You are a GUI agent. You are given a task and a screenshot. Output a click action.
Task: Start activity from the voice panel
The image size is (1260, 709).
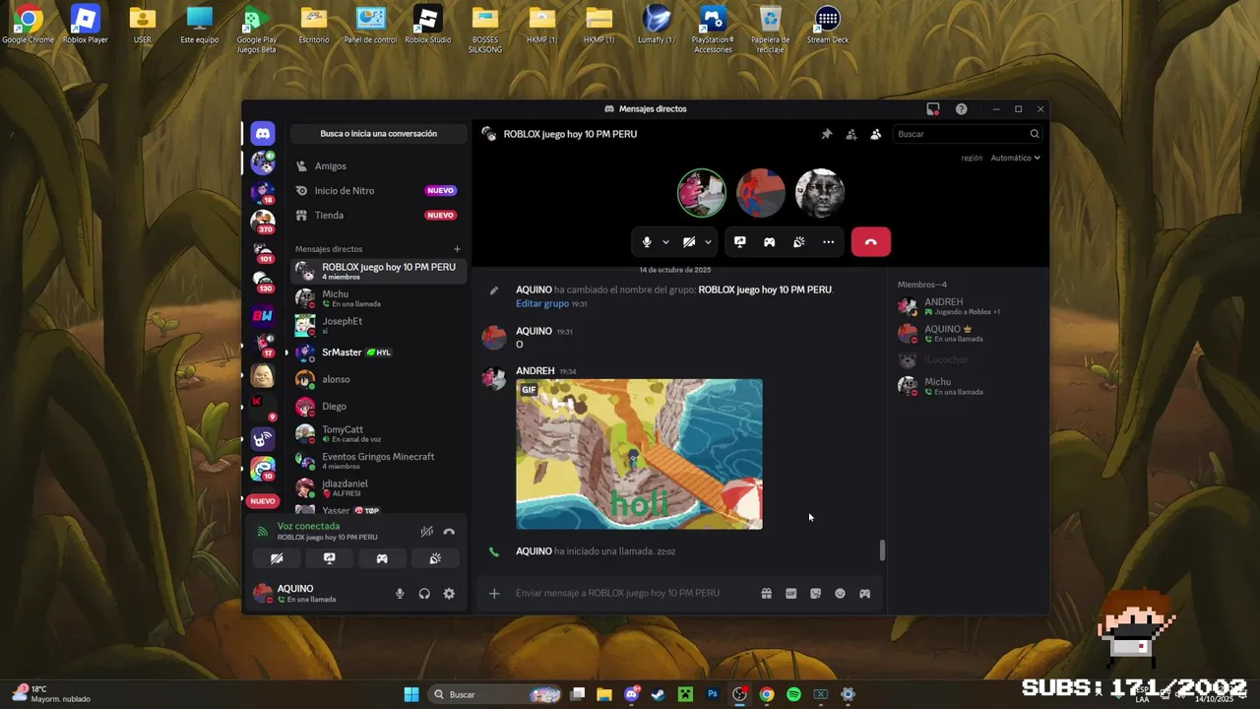click(382, 558)
